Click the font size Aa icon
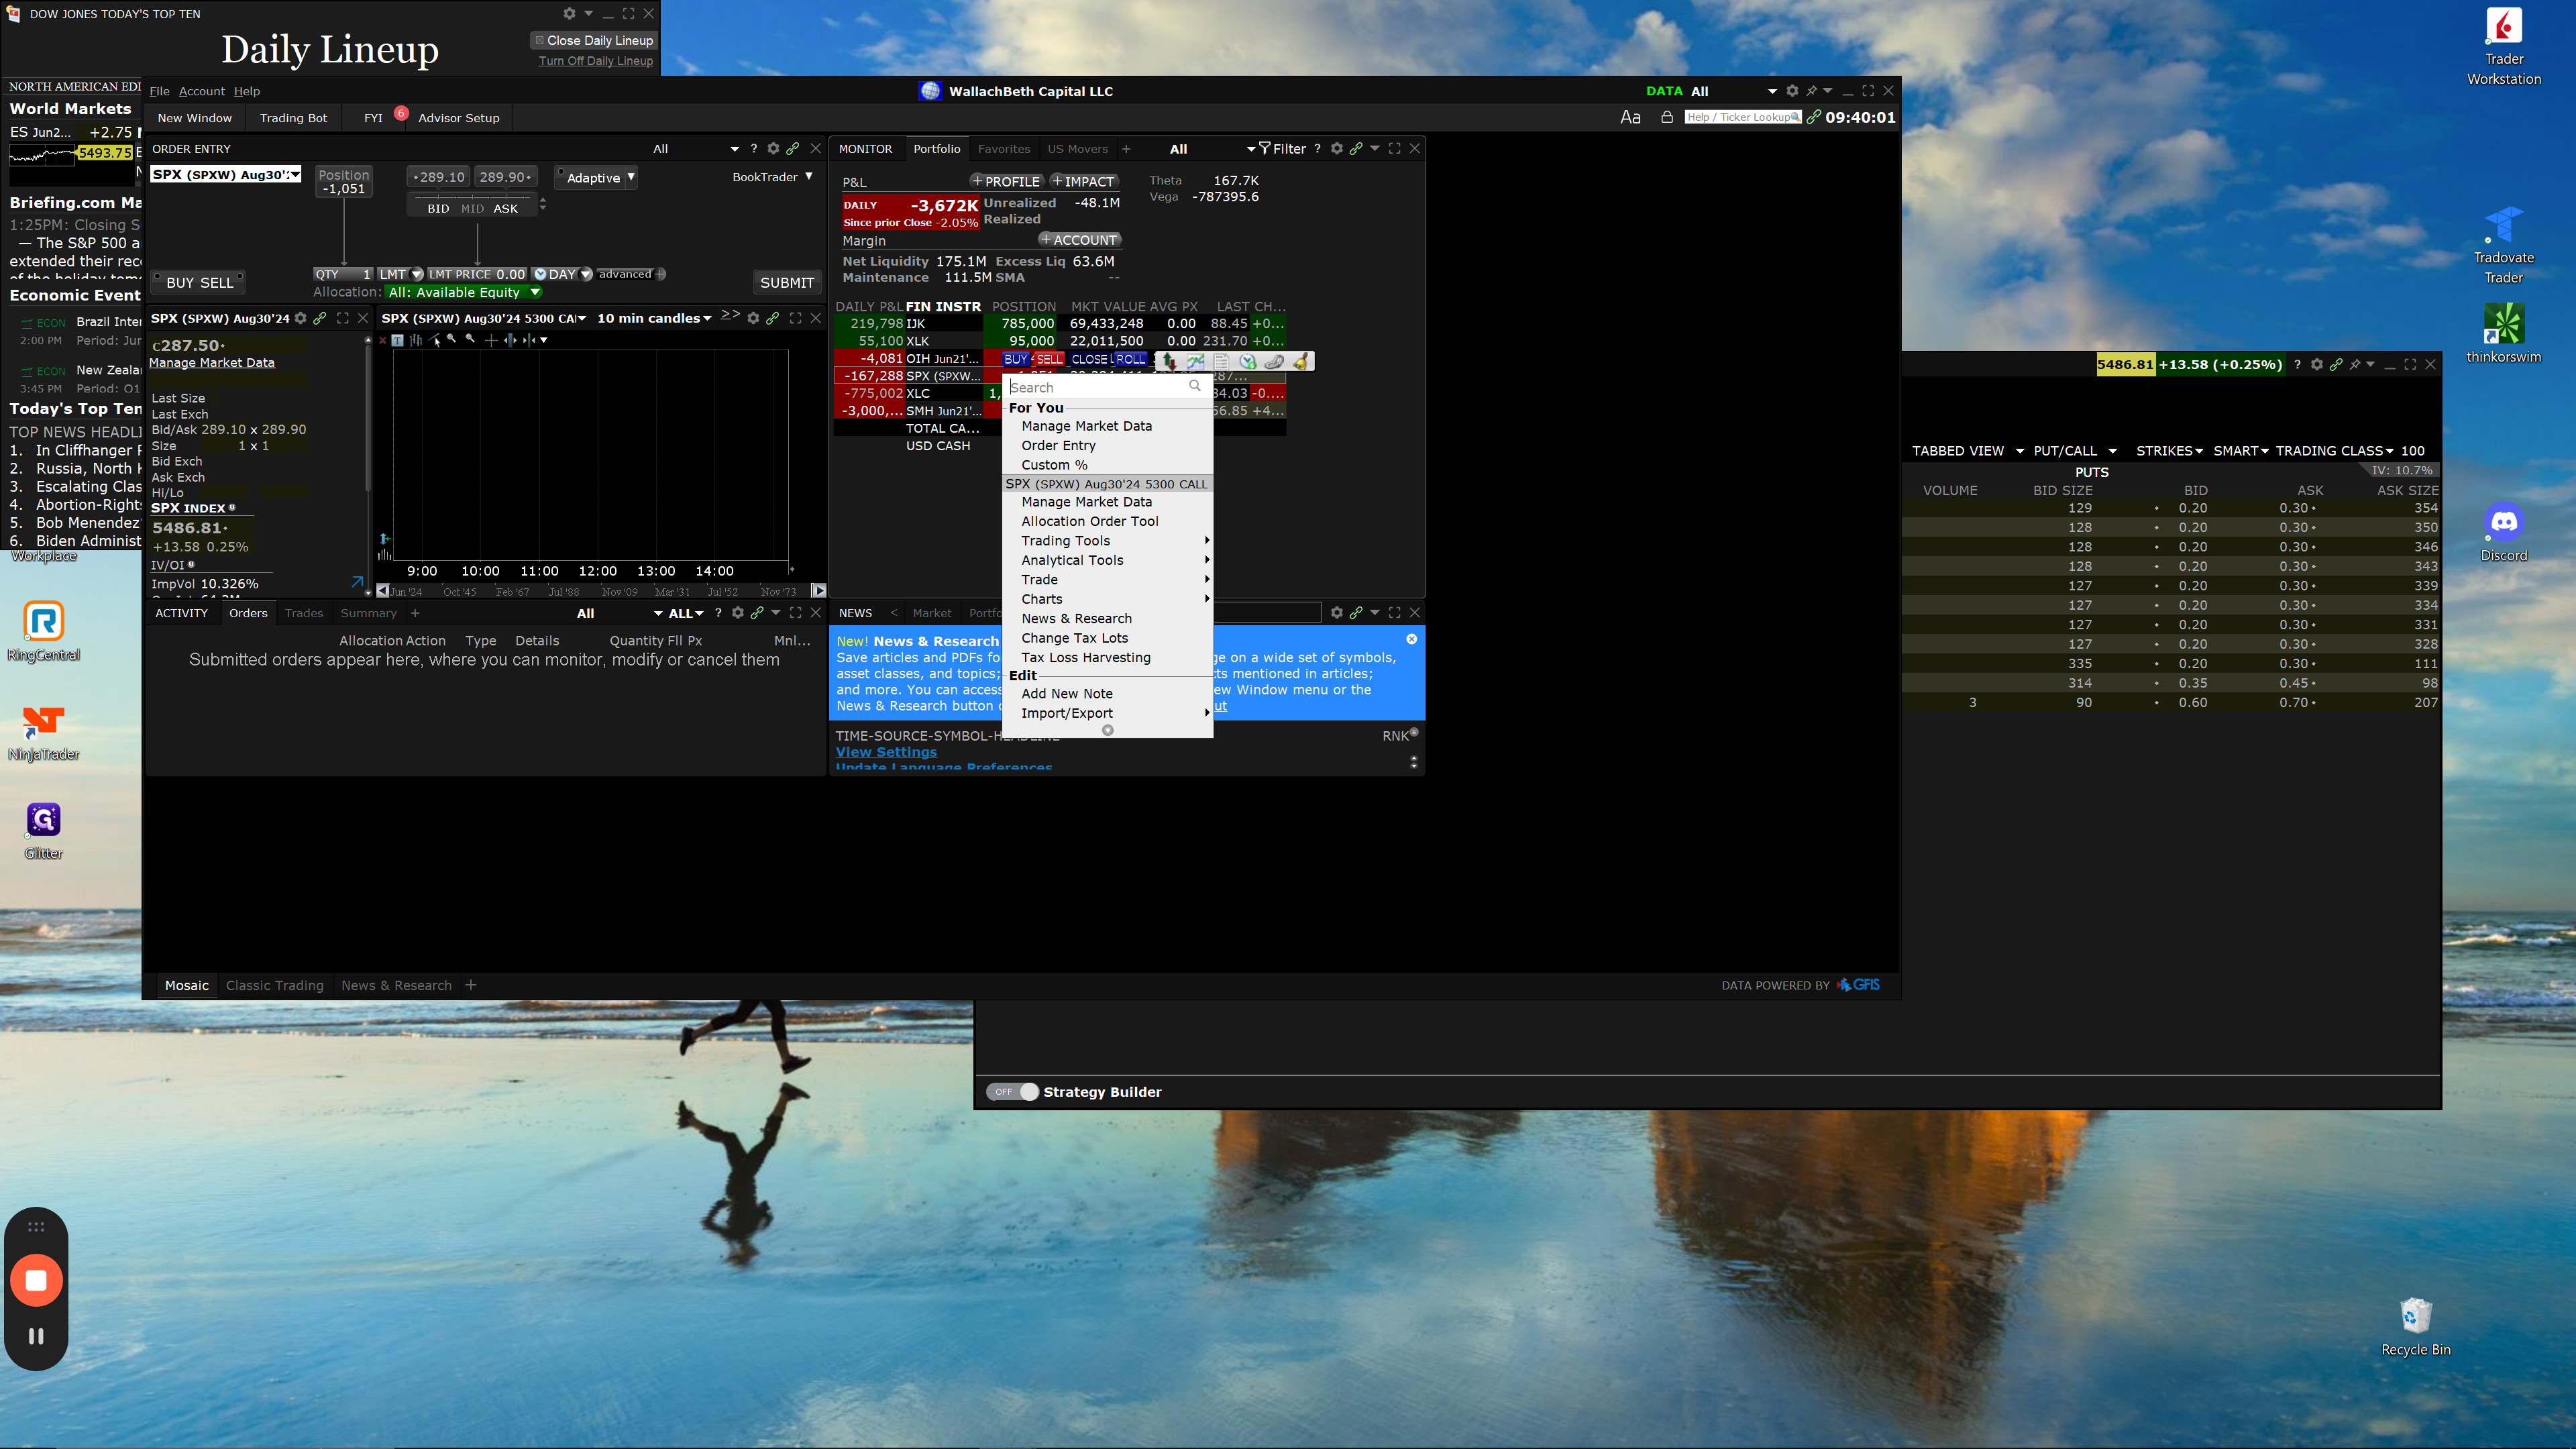Screen dimensions: 2576x1449 1630,117
